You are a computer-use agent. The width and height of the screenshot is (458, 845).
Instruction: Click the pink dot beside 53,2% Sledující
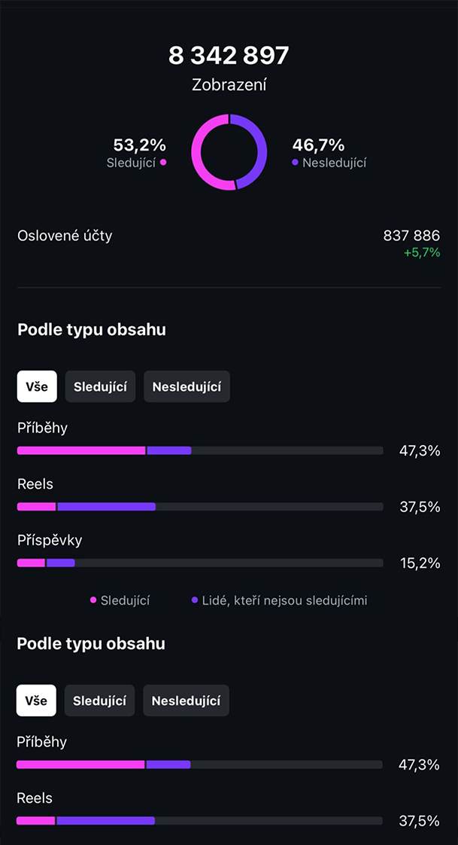pos(163,162)
